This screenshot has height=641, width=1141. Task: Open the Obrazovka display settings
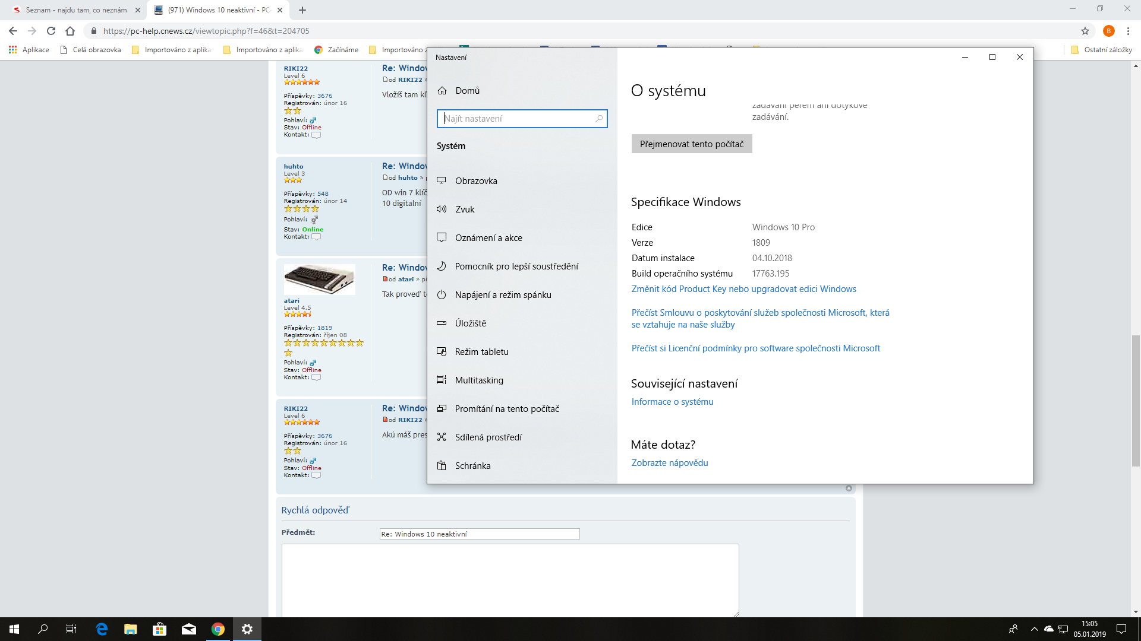click(x=475, y=181)
